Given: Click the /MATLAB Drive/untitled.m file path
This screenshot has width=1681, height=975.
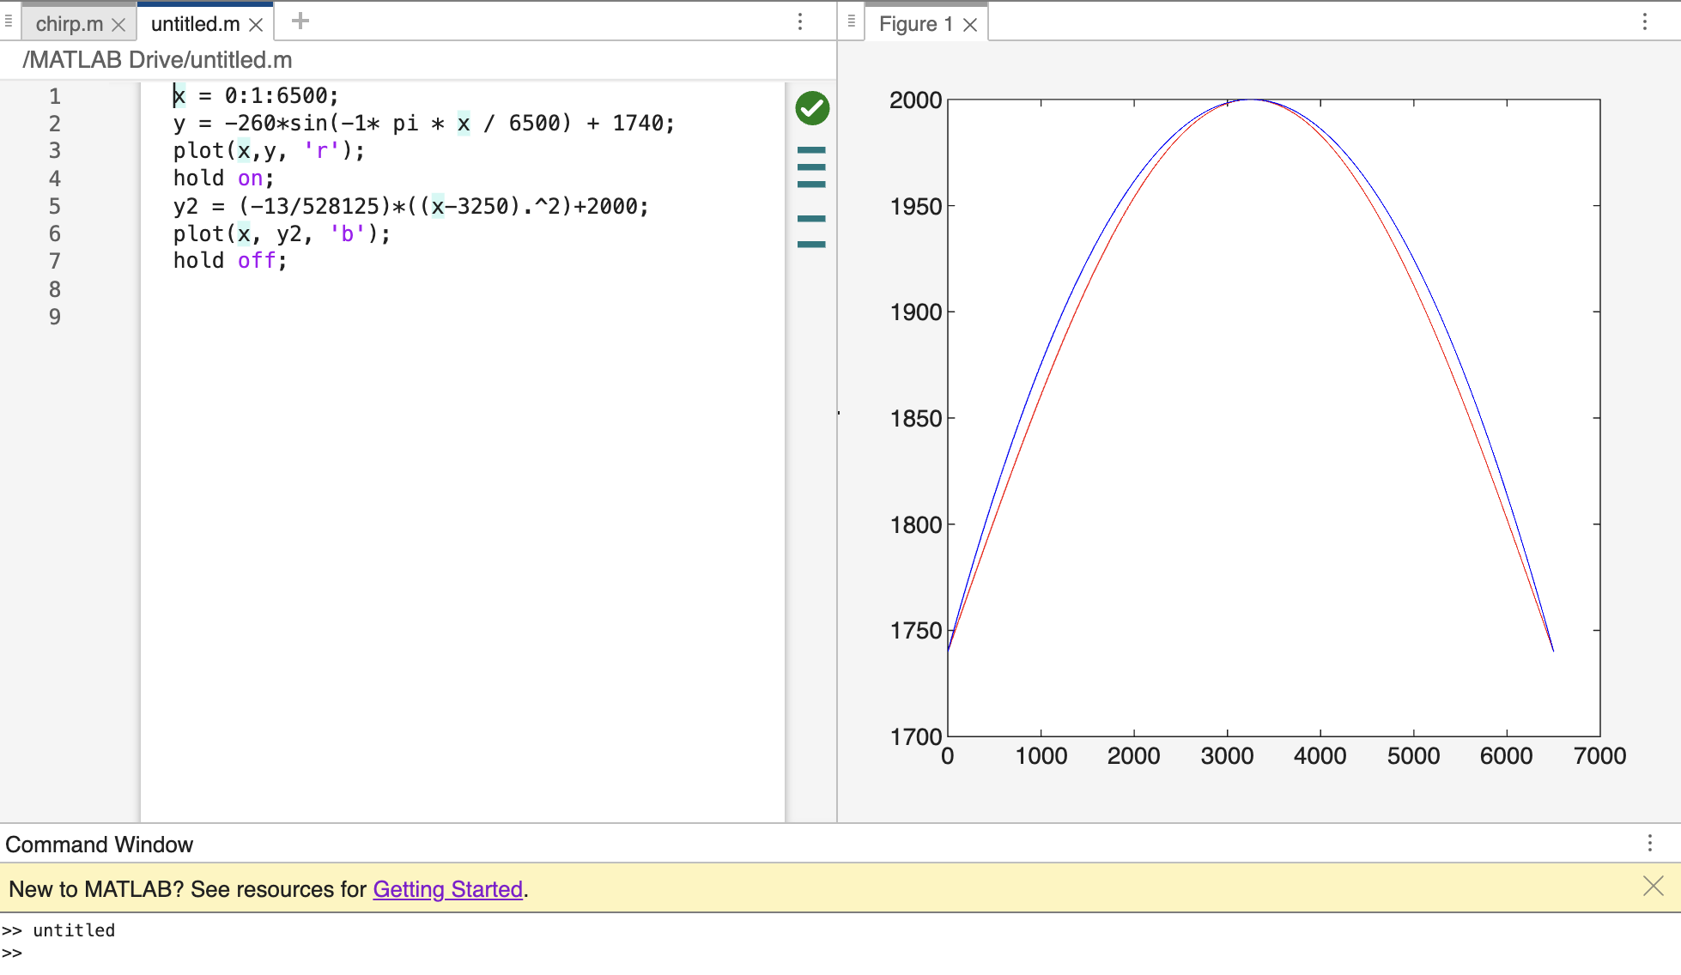Looking at the screenshot, I should (x=157, y=60).
